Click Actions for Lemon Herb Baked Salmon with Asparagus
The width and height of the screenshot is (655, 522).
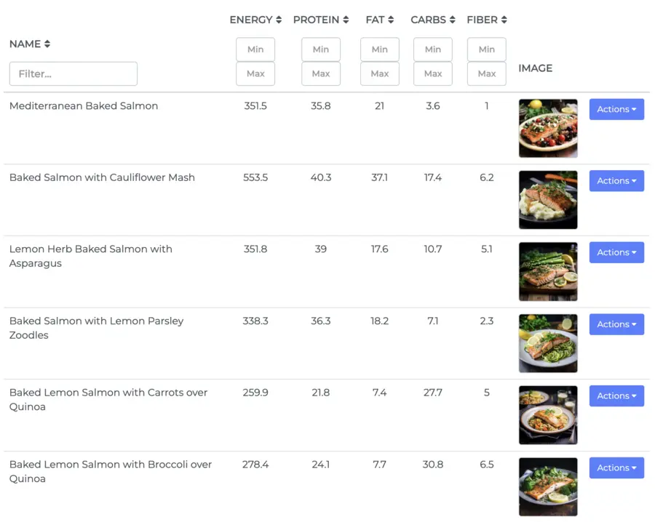tap(616, 252)
